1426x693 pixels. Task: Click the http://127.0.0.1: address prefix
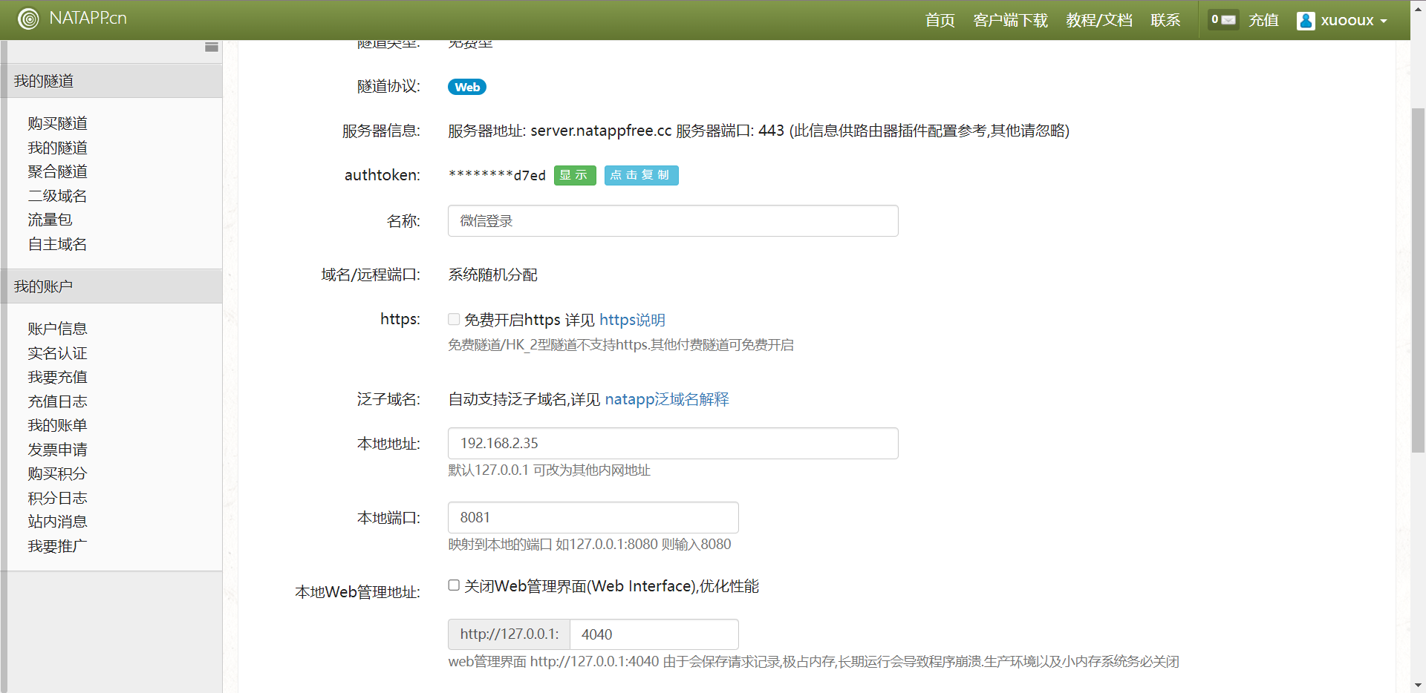509,634
